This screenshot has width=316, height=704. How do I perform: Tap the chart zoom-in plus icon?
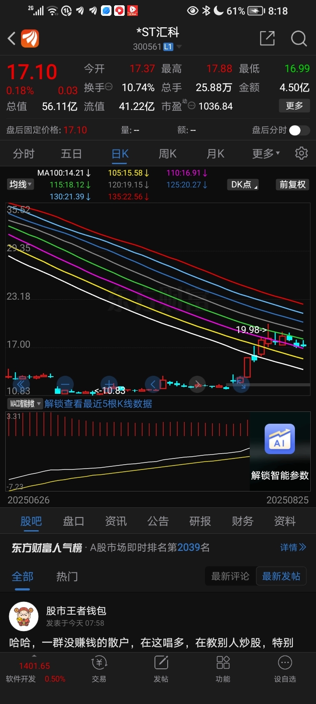pos(109,385)
